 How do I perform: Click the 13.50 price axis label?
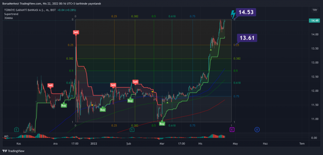click(314, 48)
